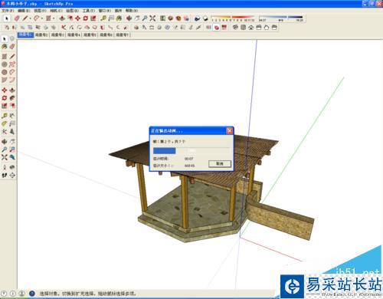Pick the Tape Measure tool in top toolbar

103,18
